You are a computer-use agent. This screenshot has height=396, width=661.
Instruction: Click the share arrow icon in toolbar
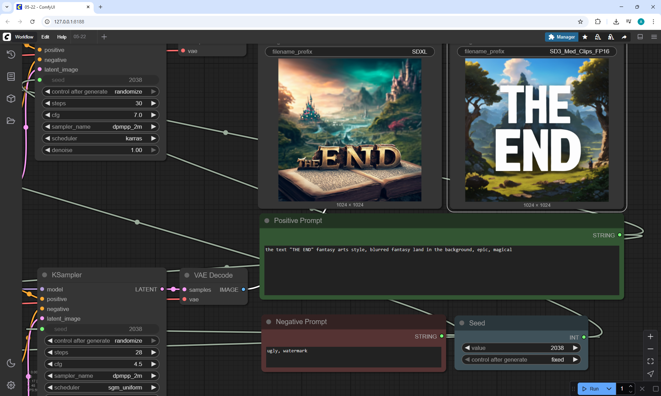tap(624, 37)
